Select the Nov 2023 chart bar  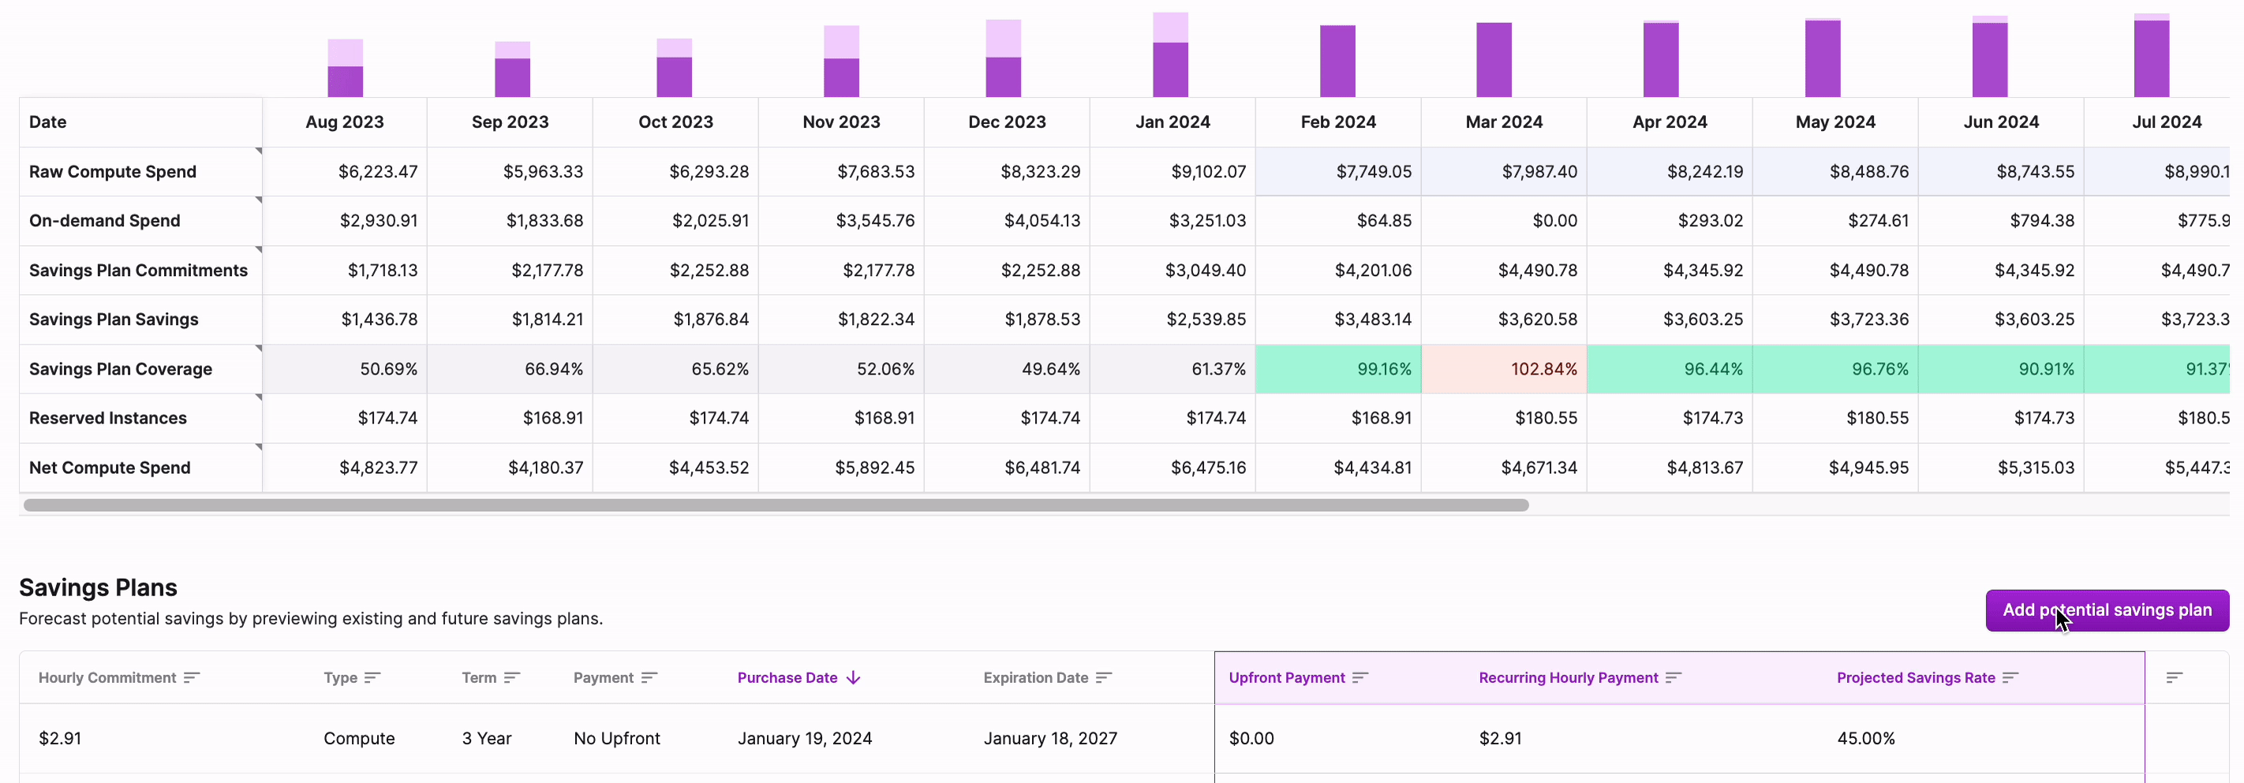coord(841,61)
